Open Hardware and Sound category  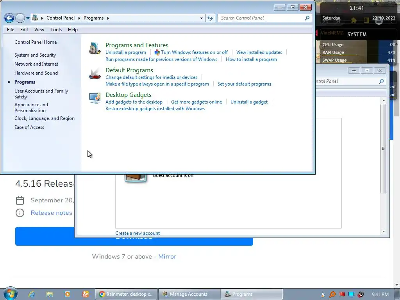click(36, 73)
